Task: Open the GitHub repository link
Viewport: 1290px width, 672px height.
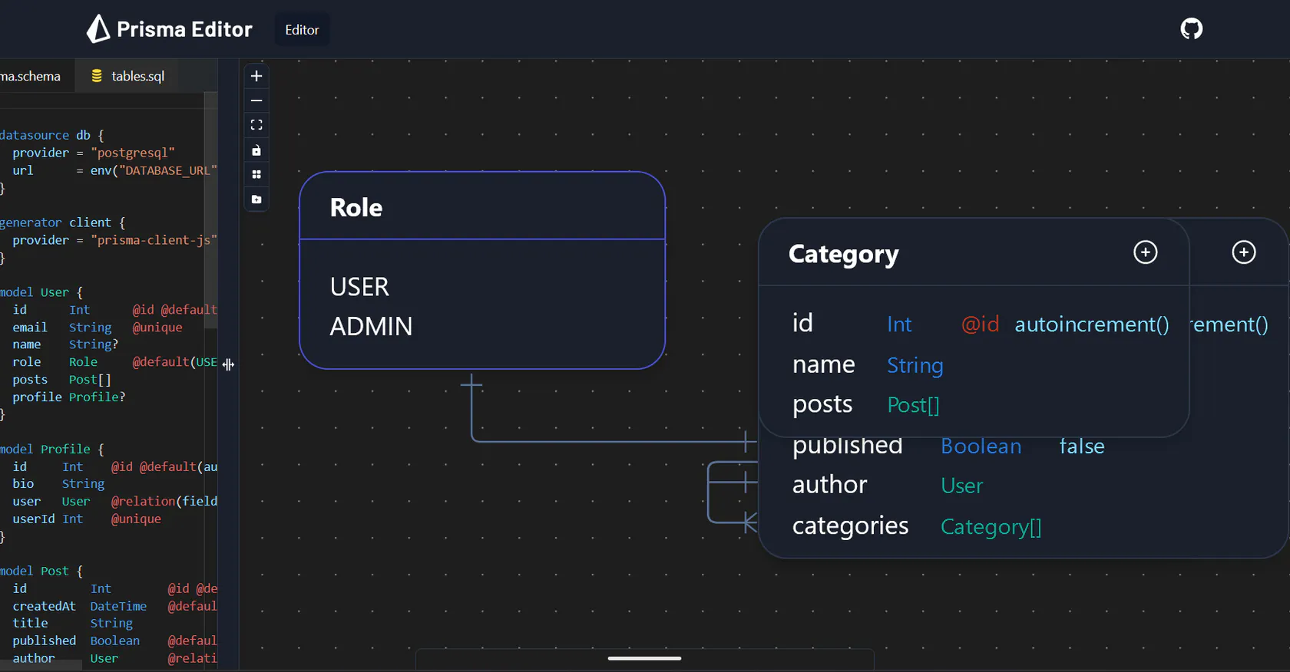Action: coord(1191,29)
